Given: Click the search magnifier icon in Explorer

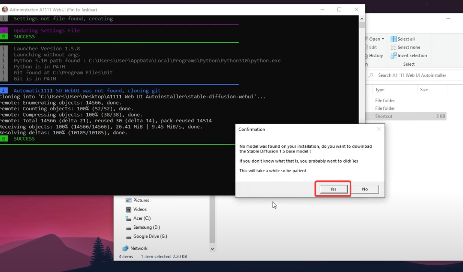Looking at the screenshot, I should pyautogui.click(x=371, y=75).
